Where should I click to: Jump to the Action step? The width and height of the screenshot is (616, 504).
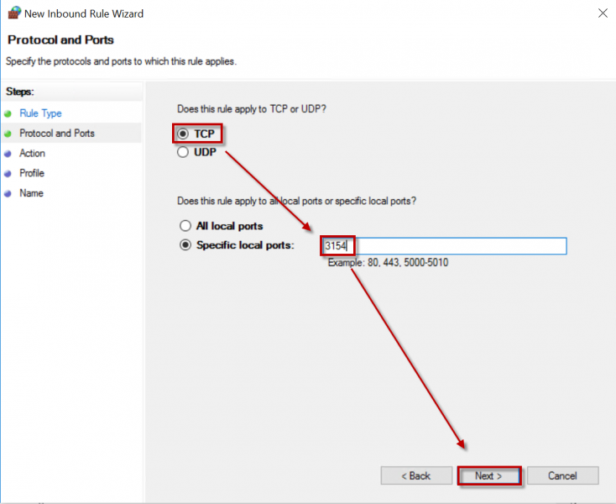coord(33,154)
